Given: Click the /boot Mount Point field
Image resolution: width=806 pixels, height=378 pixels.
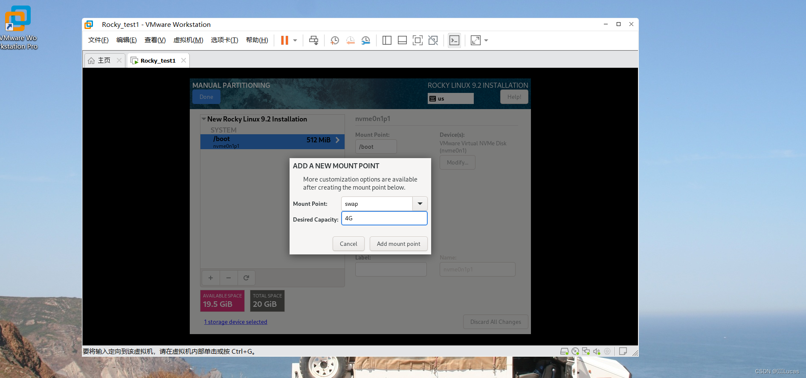Looking at the screenshot, I should [376, 147].
